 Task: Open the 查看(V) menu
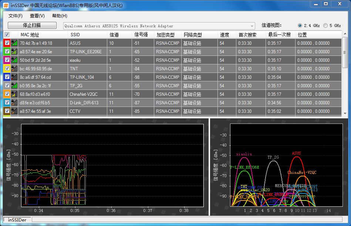coord(37,16)
